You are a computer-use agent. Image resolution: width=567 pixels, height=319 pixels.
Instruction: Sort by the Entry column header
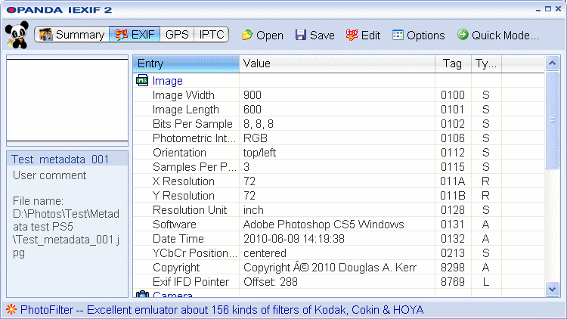(186, 63)
